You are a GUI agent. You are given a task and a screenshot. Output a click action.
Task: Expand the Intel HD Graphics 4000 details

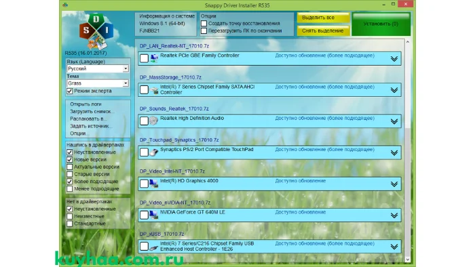(x=394, y=184)
